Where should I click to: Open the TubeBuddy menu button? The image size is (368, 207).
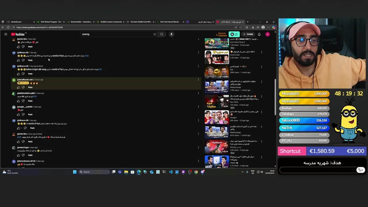[234, 34]
